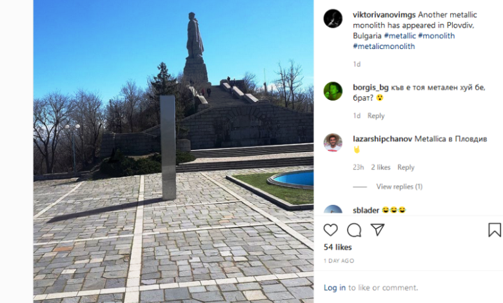This screenshot has height=303, width=503.
Task: Expand View replies (1) under lazarshipchanov
Action: [399, 186]
